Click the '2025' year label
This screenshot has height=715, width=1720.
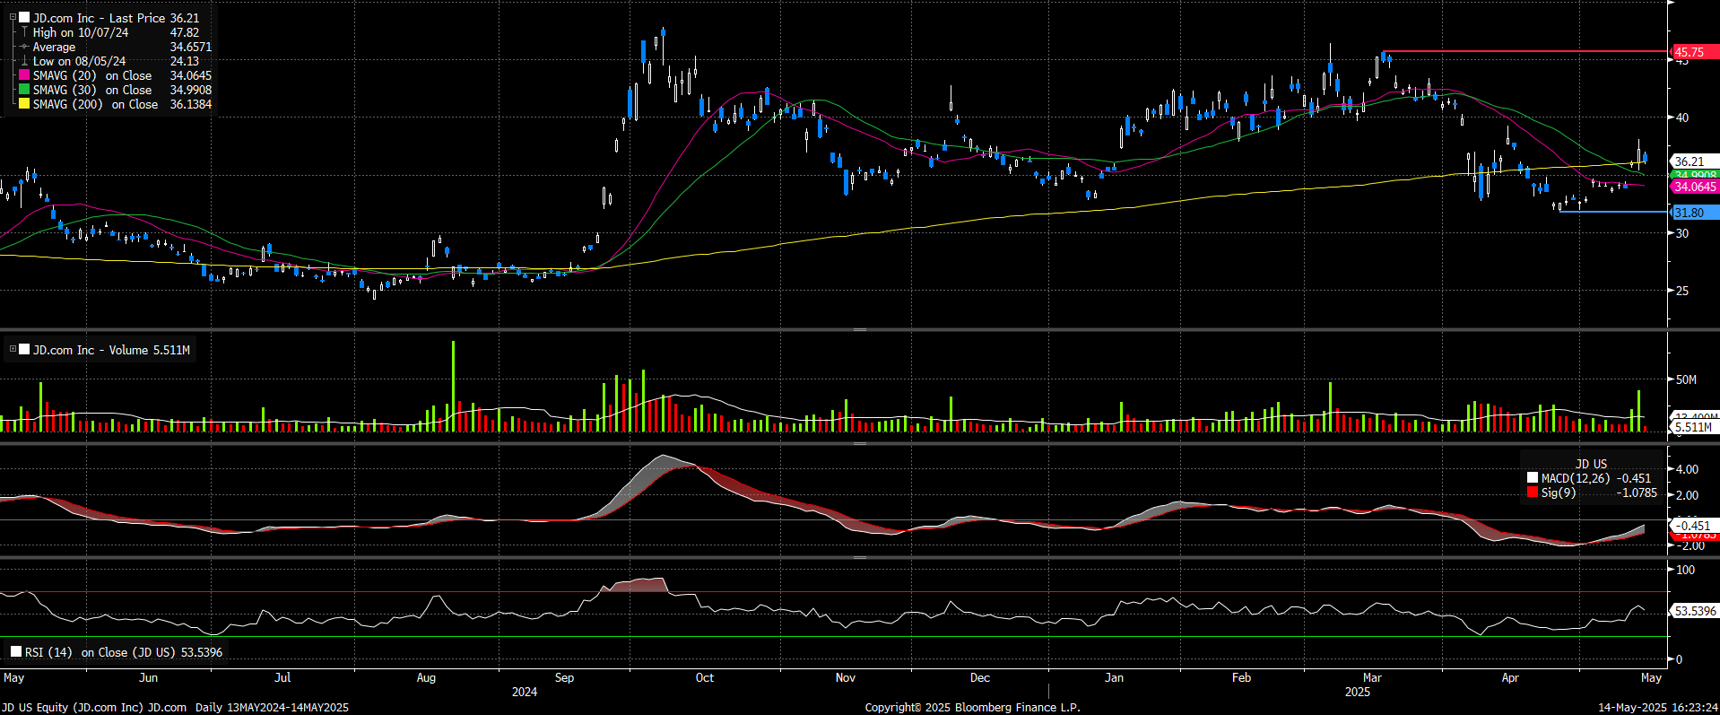point(1358,692)
